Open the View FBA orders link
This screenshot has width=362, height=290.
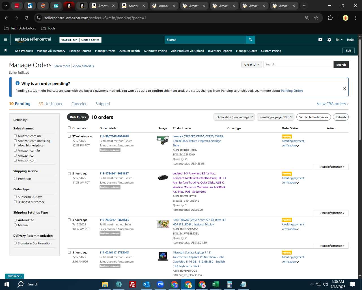pyautogui.click(x=333, y=104)
